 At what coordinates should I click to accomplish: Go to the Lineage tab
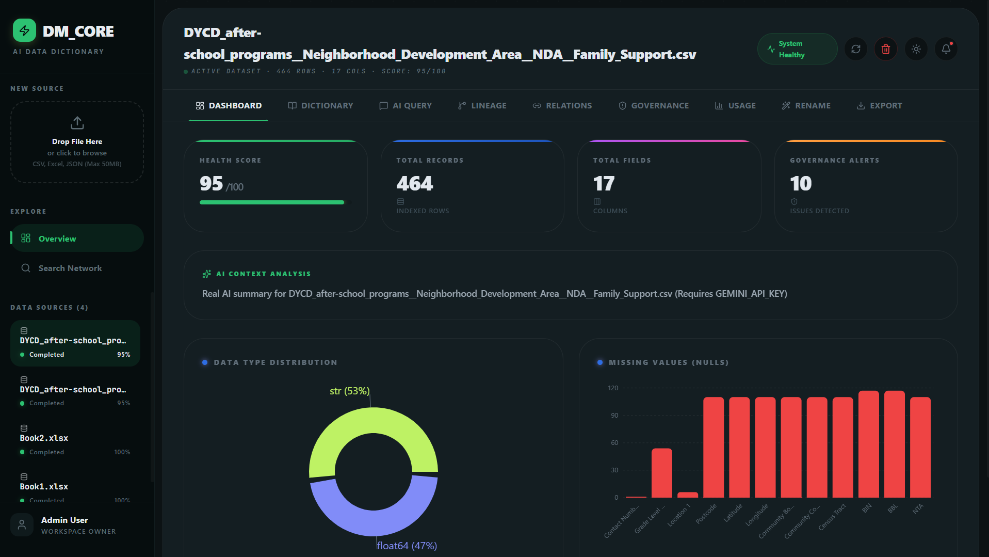482,105
